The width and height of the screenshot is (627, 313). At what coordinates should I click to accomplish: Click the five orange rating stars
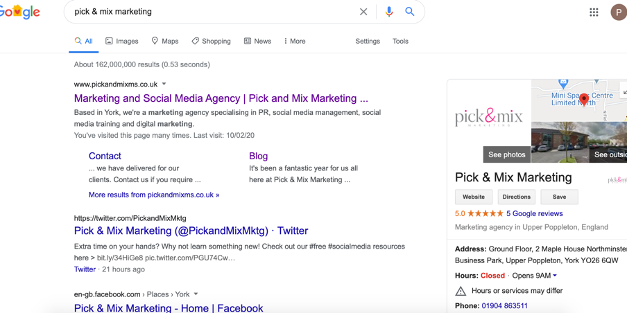[x=486, y=213]
